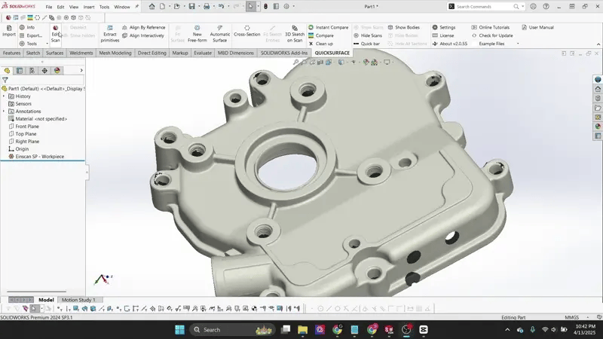Toggle Show Bodies visibility
Image resolution: width=603 pixels, height=339 pixels.
[408, 27]
